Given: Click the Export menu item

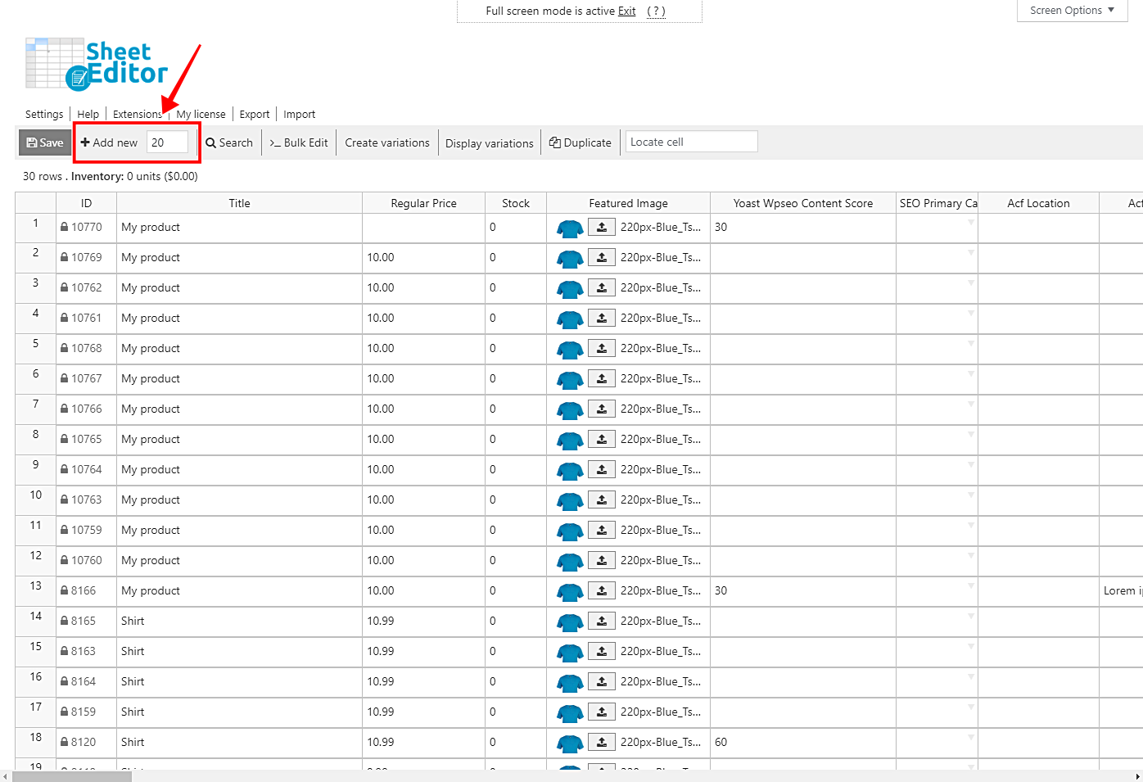Looking at the screenshot, I should point(255,115).
